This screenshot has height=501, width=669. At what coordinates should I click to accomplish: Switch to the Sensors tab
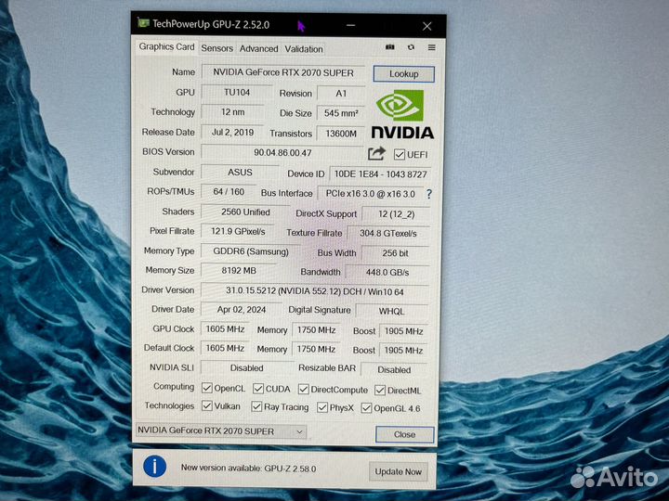click(x=216, y=48)
